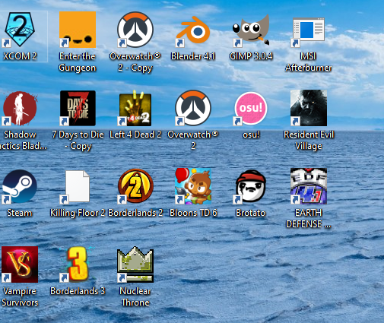384x323 pixels.
Task: Click the Vampire Survivors icon
Action: click(20, 264)
